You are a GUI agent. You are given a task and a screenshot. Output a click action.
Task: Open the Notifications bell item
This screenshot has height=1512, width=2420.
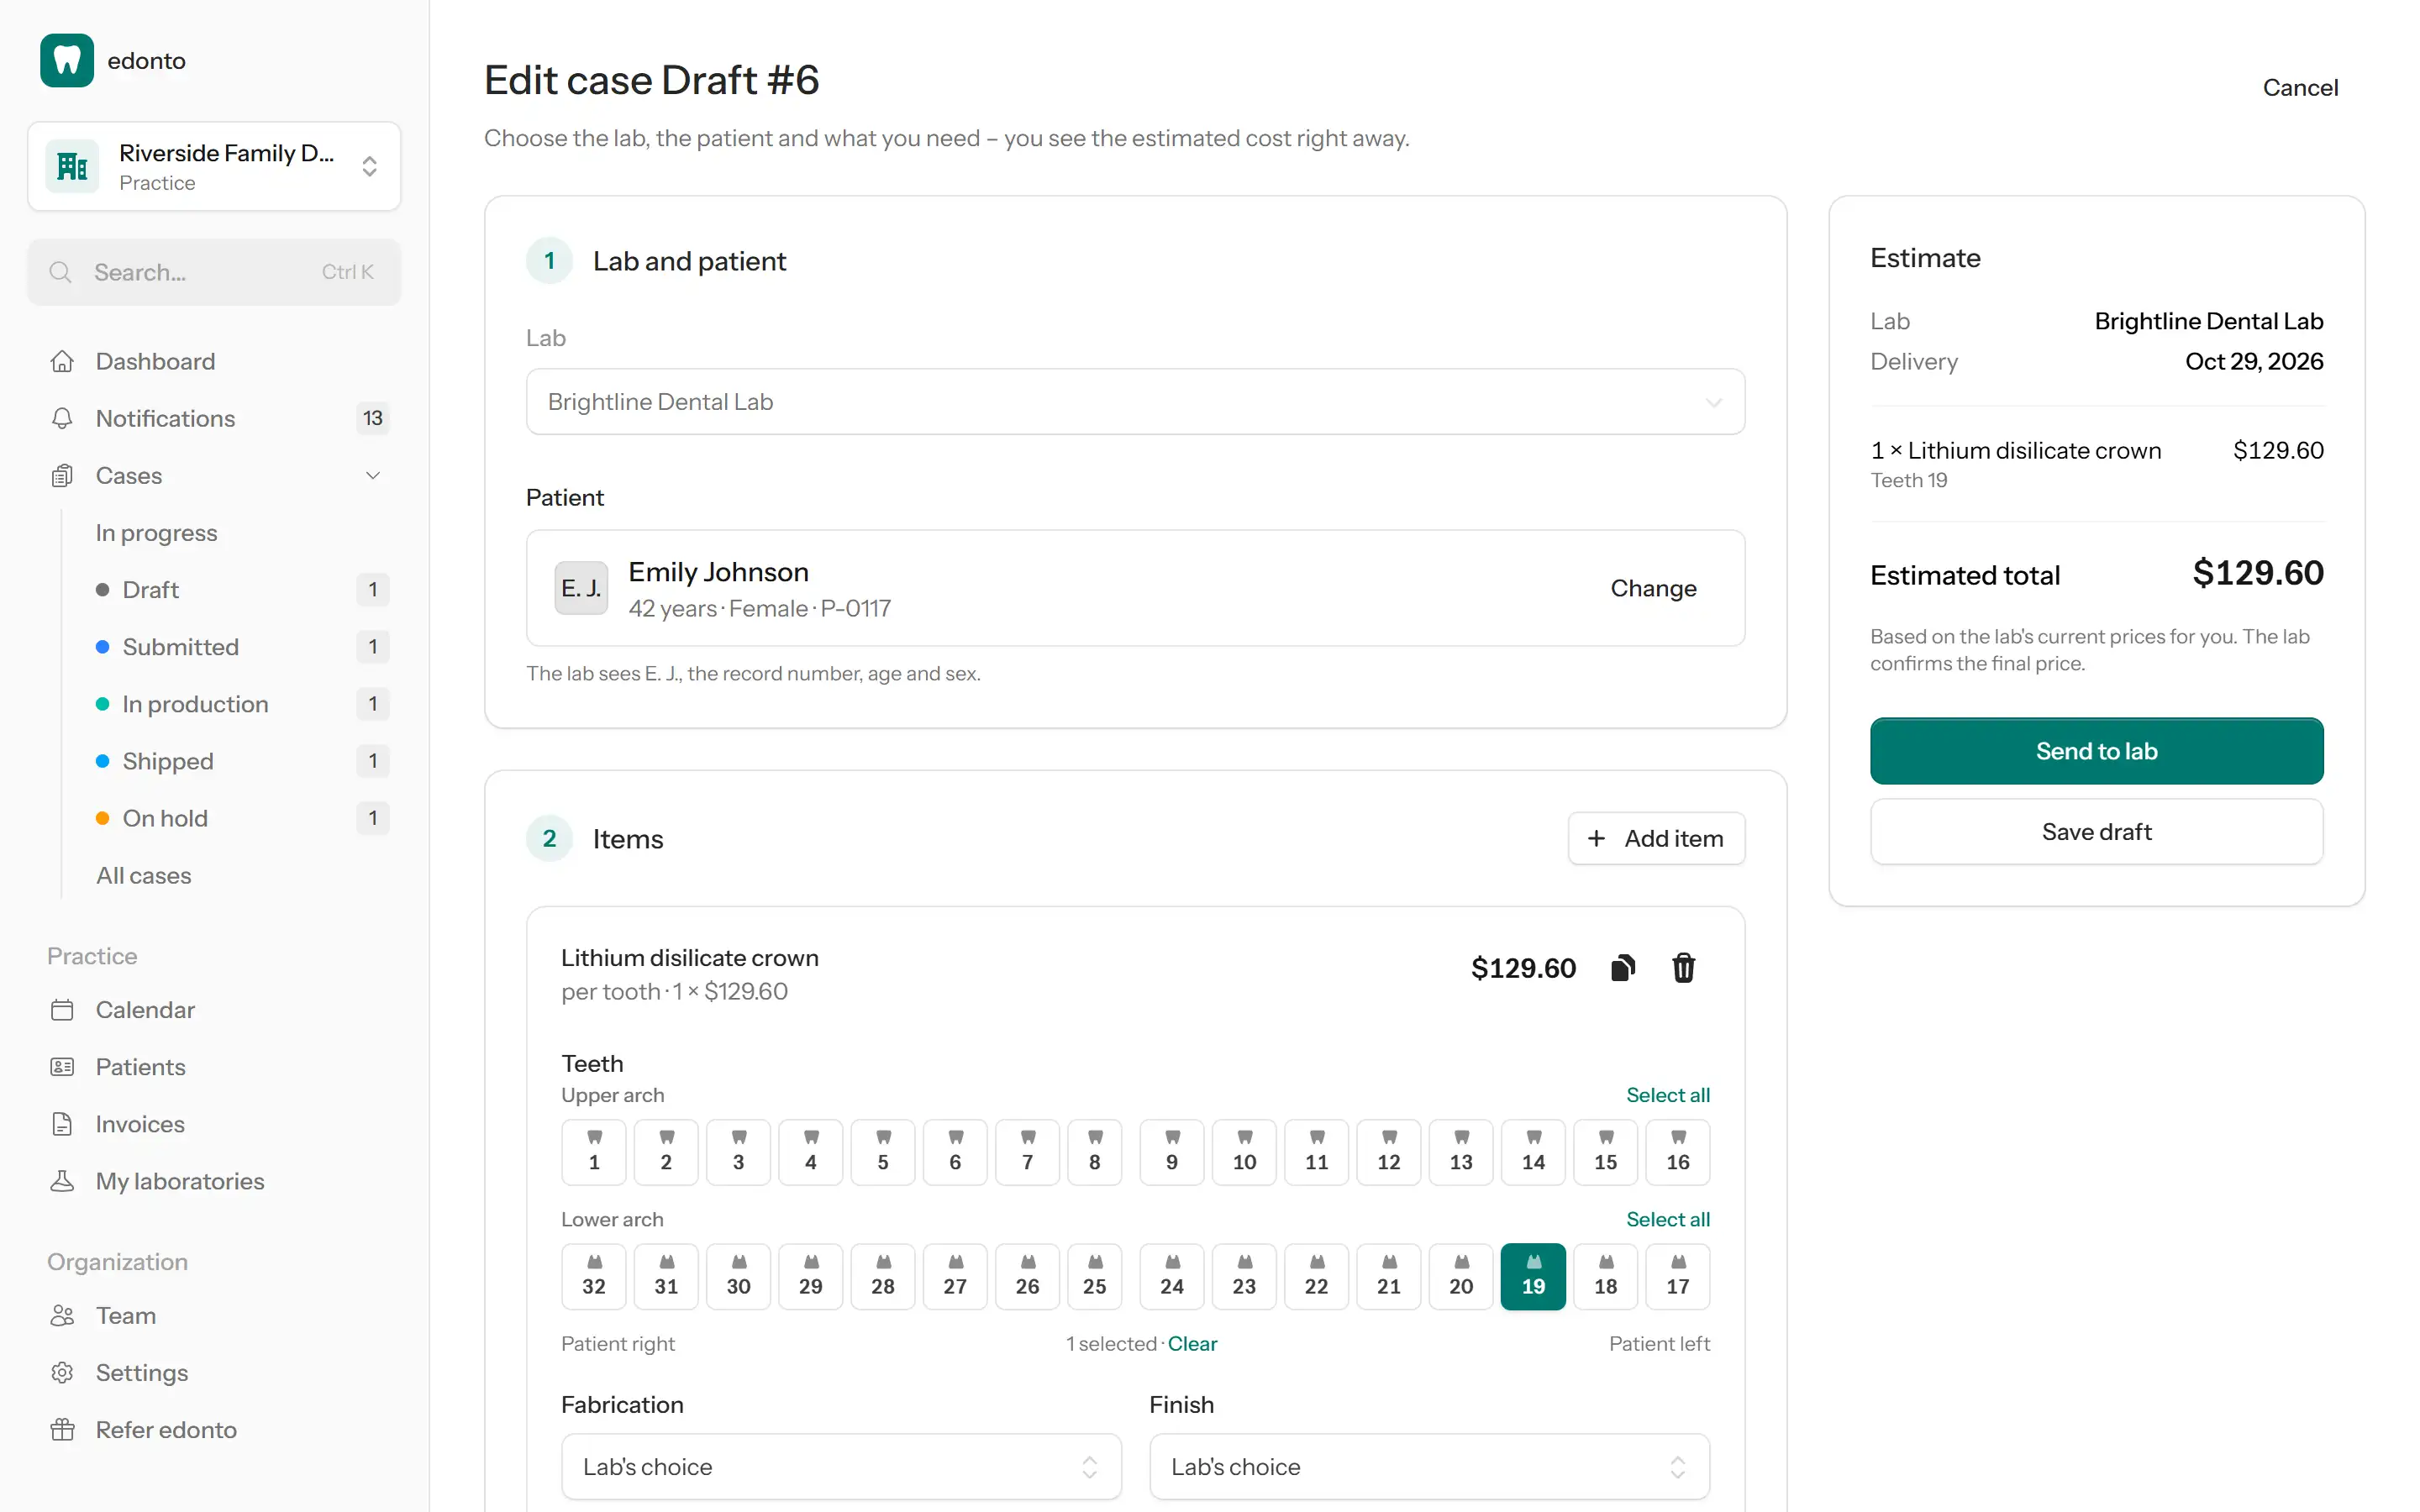pos(214,418)
